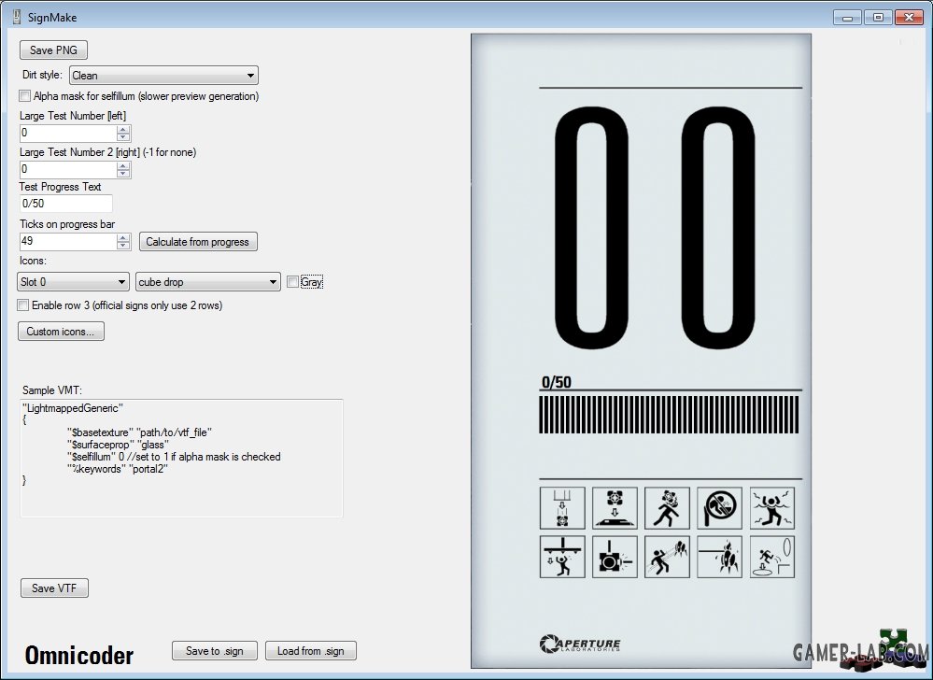This screenshot has width=933, height=680.
Task: Click the SignMake app icon in title bar
Action: coord(17,17)
